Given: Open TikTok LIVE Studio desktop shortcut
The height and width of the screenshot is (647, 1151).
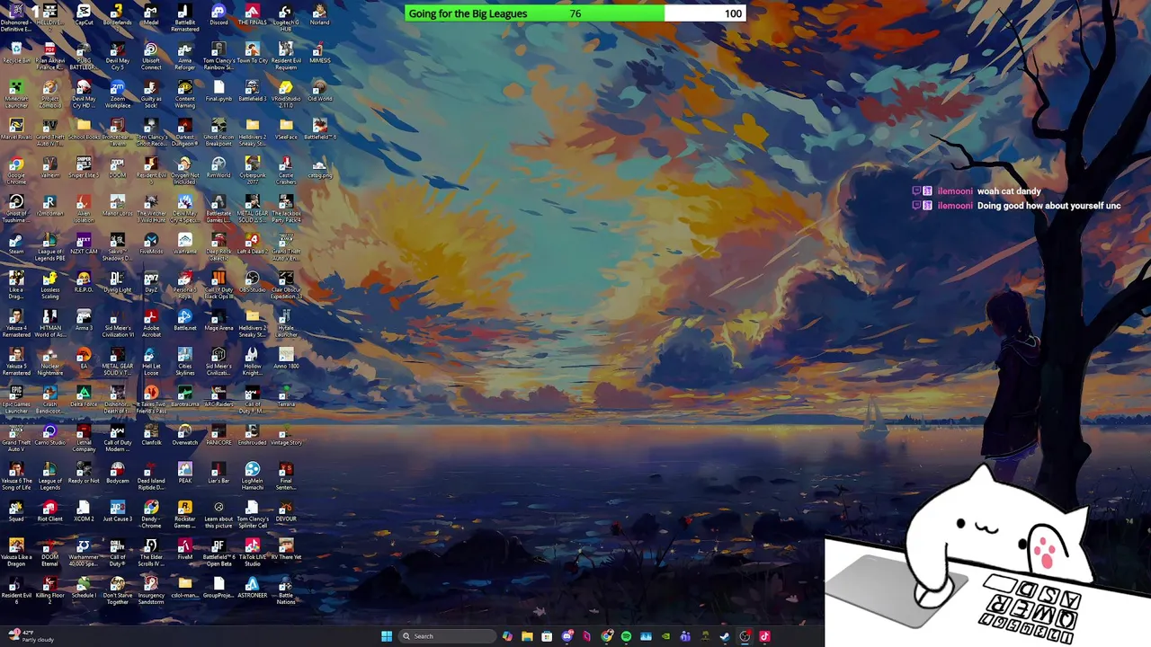Looking at the screenshot, I should click(x=252, y=551).
